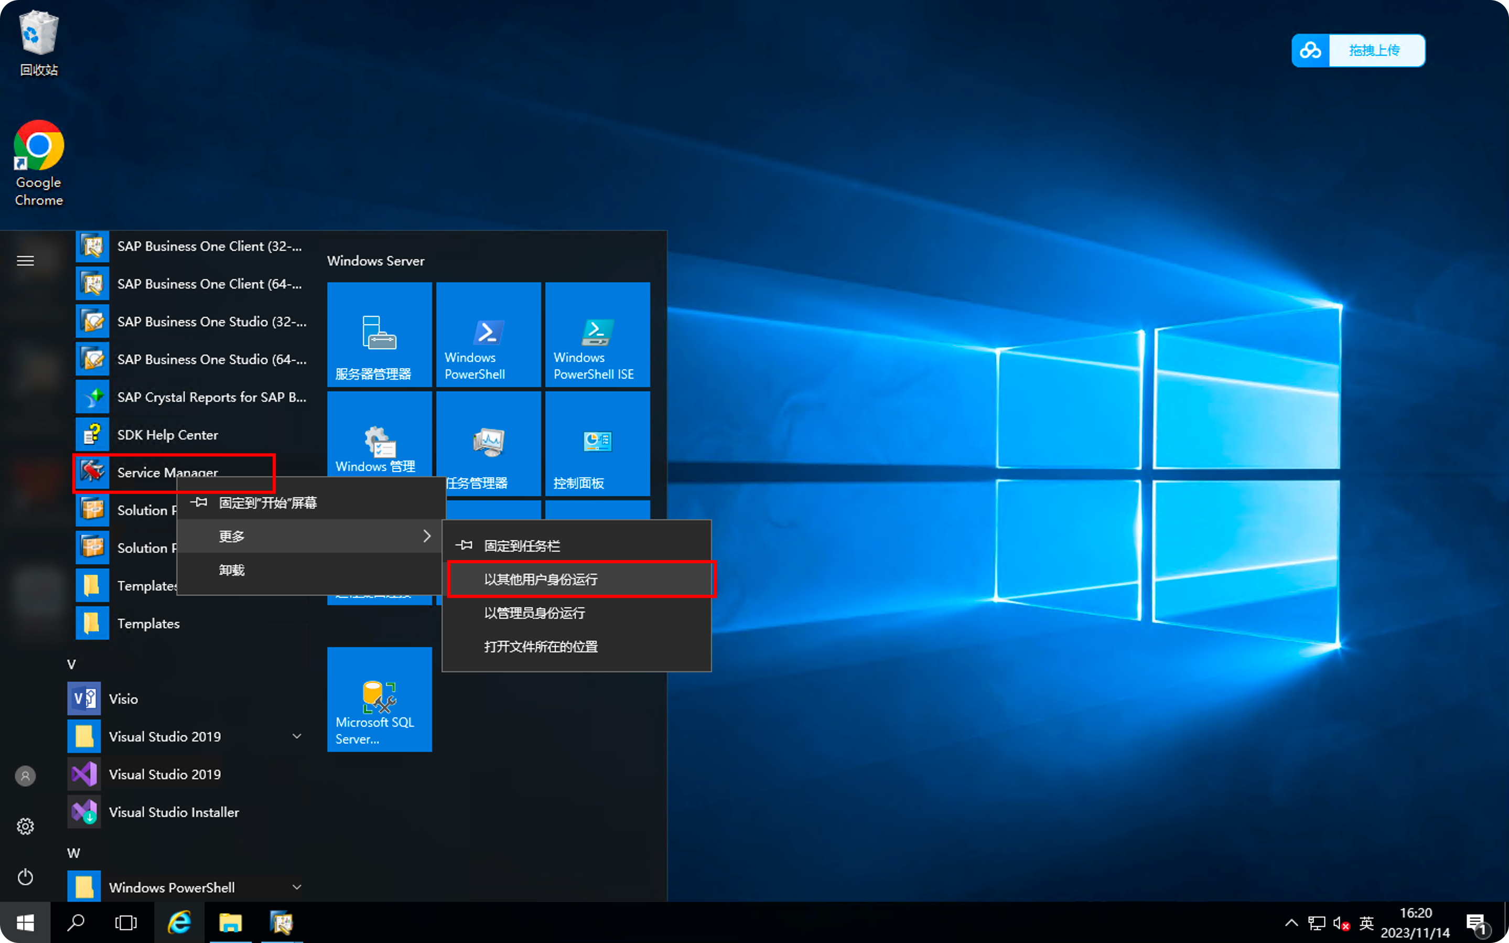Expand Visual Studio 2019 folder
The image size is (1509, 943).
[x=297, y=736]
